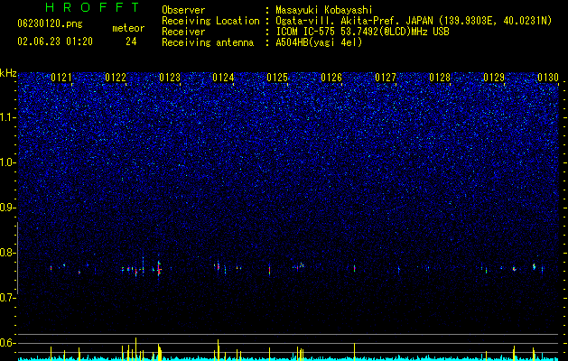This screenshot has width=568, height=361.
Task: Click the kHz axis unit label
Action: [x=8, y=73]
